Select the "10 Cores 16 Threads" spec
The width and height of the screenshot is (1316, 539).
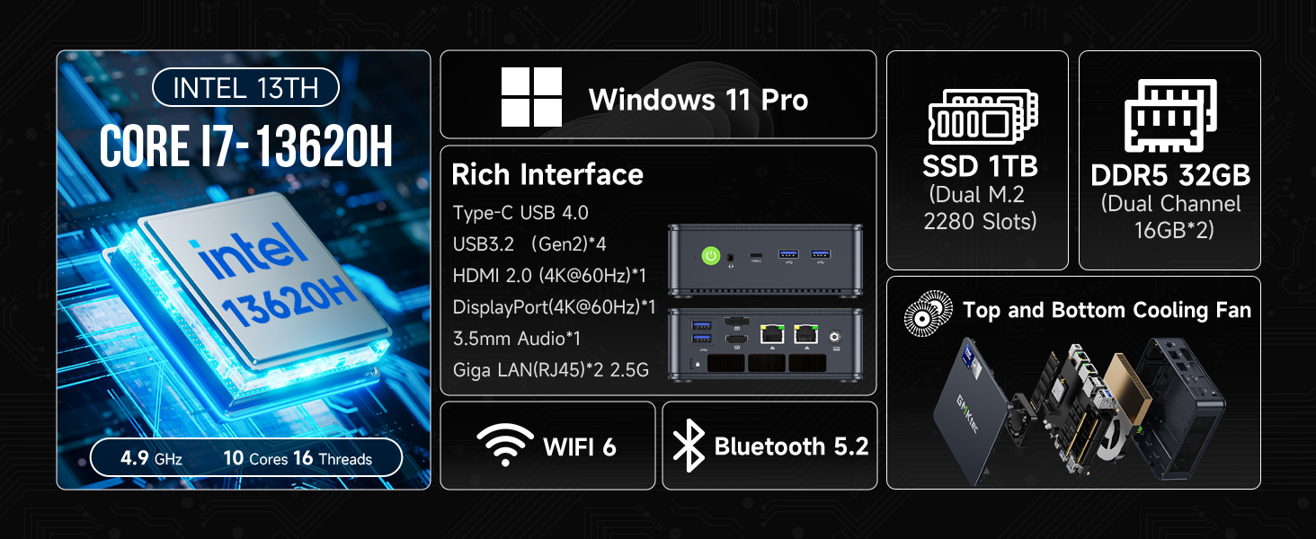point(298,458)
